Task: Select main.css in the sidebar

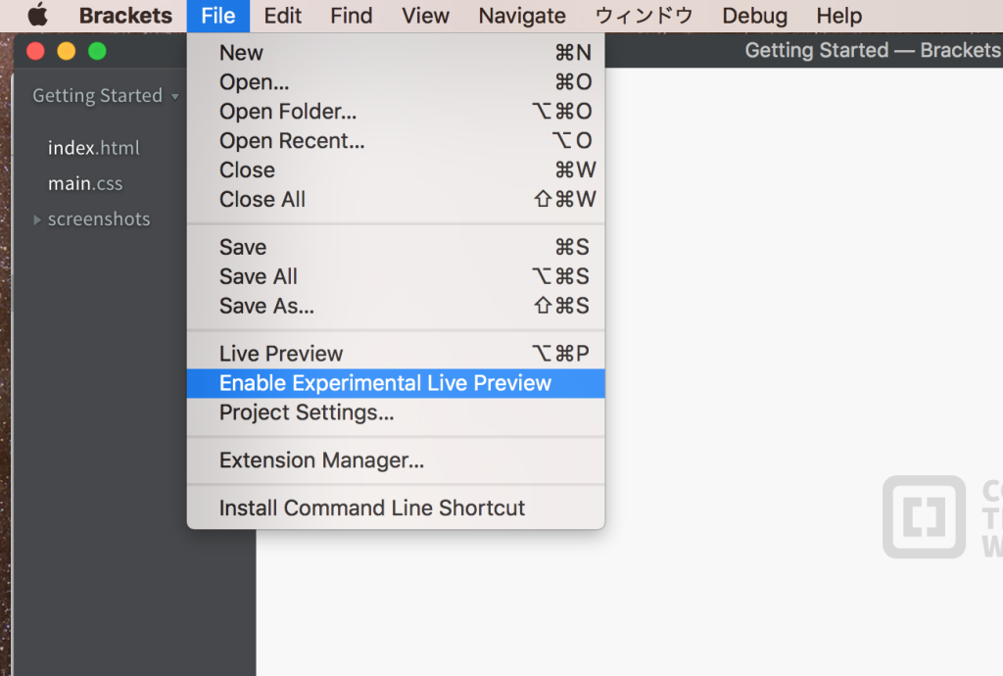Action: click(x=85, y=184)
